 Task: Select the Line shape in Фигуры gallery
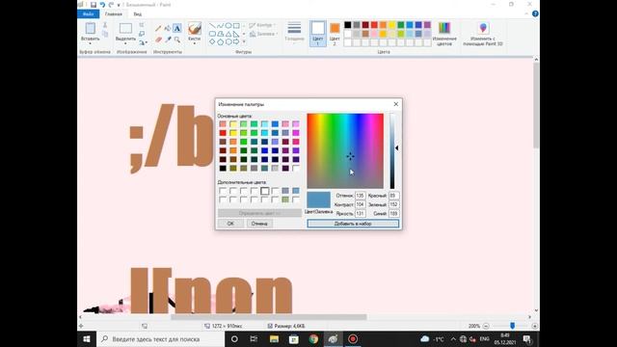[212, 26]
